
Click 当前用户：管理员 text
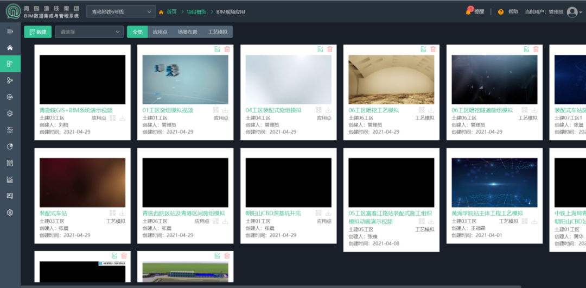(544, 12)
